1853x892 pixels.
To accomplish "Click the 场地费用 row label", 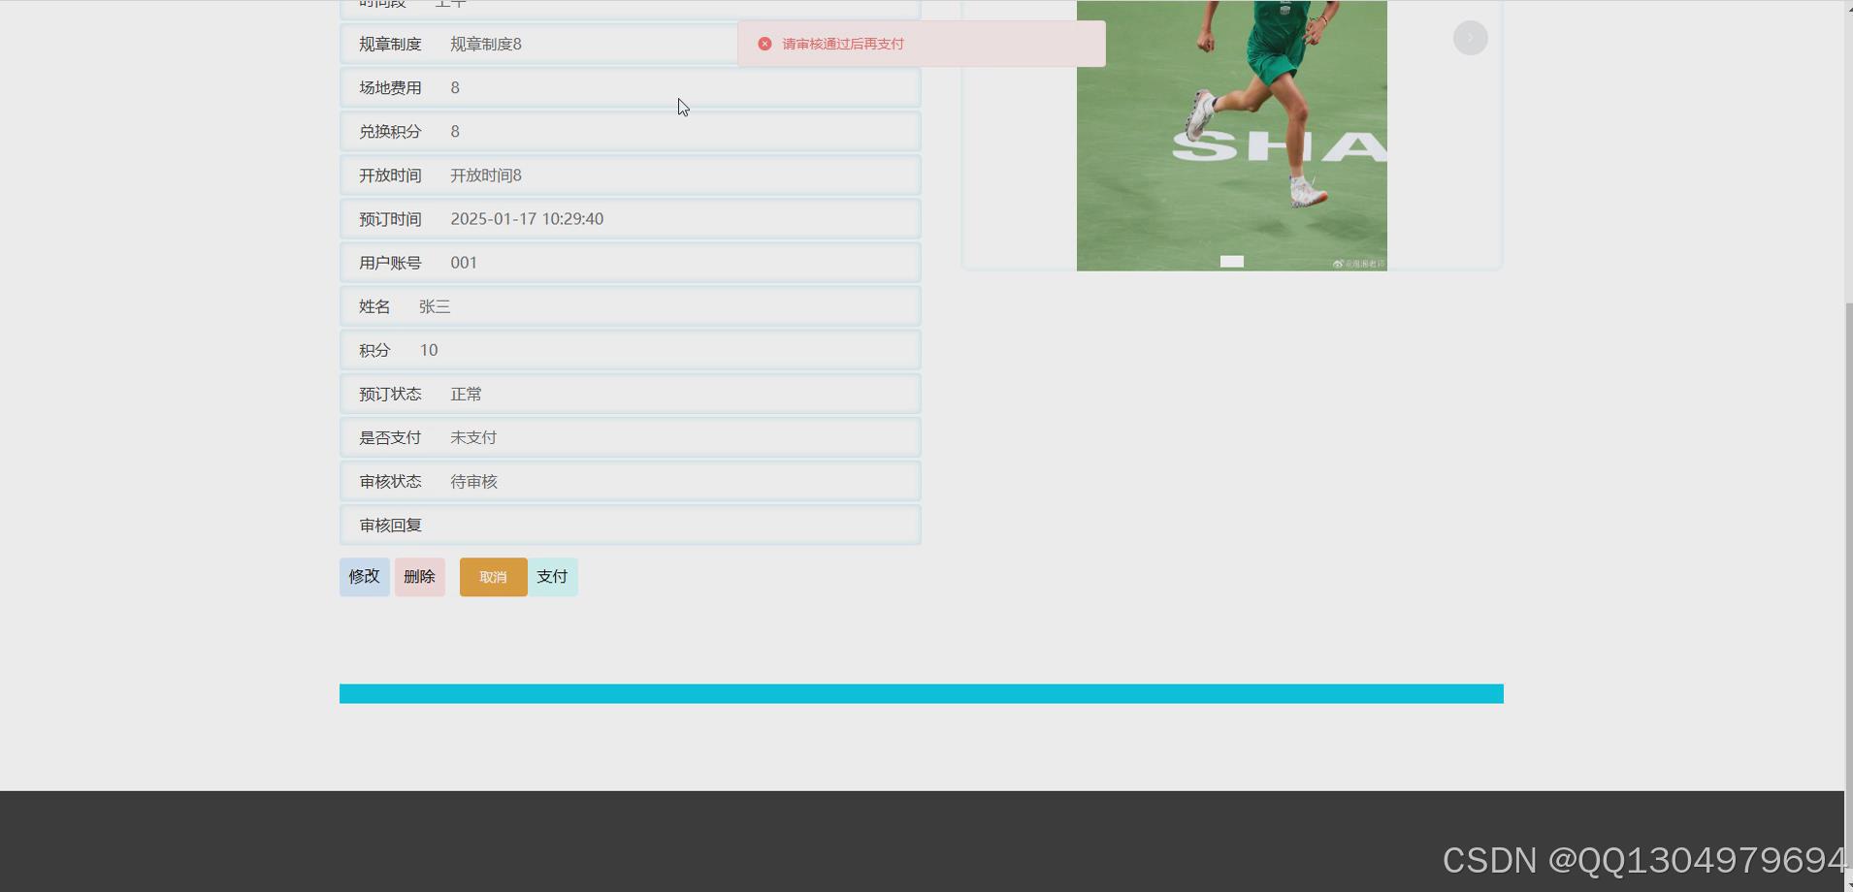I will pyautogui.click(x=390, y=87).
